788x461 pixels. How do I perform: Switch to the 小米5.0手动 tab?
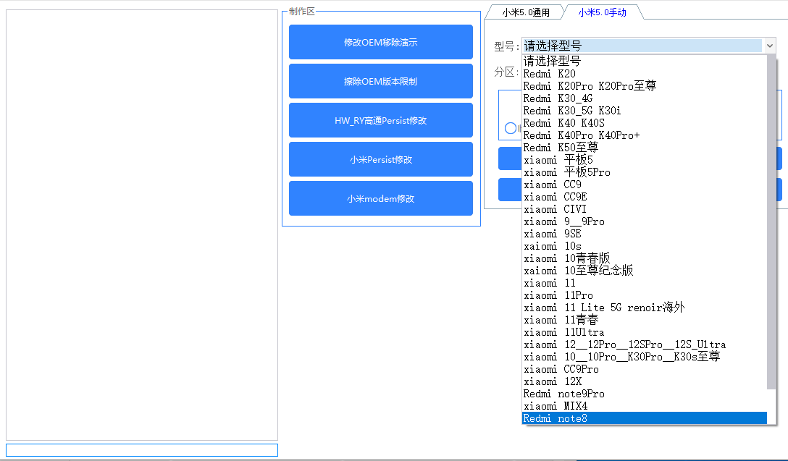tap(602, 12)
